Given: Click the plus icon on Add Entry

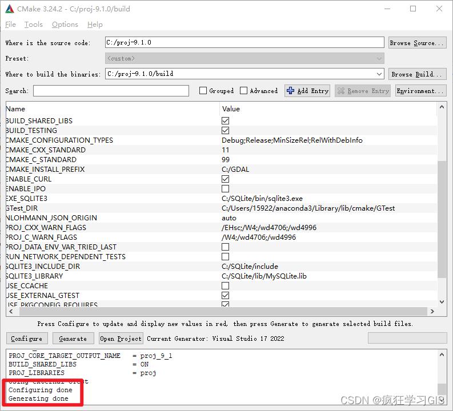Looking at the screenshot, I should pos(290,91).
